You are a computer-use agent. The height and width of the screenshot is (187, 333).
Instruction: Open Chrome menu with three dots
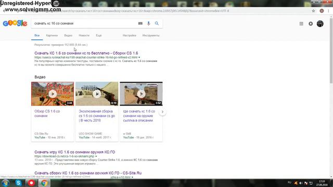(x=328, y=11)
